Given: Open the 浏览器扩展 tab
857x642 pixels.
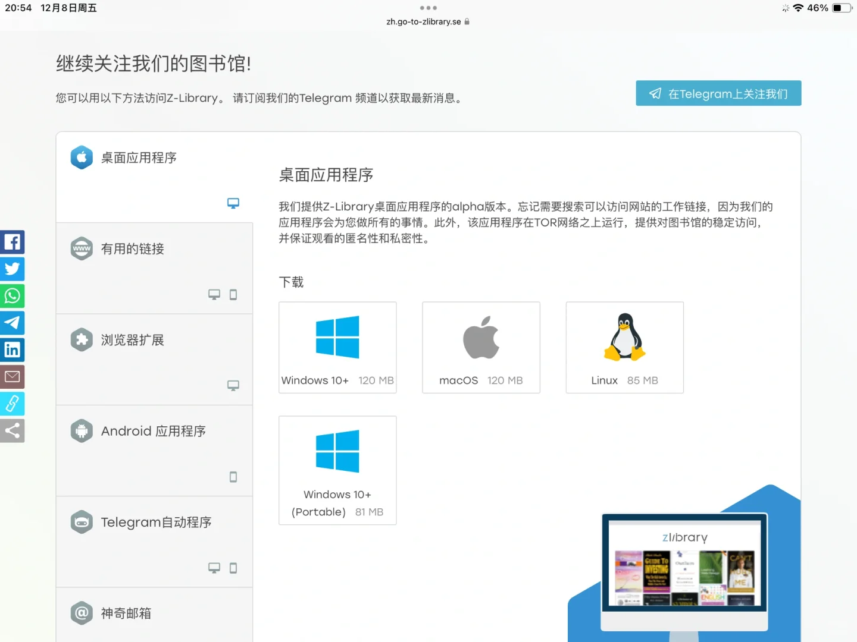Looking at the screenshot, I should (x=155, y=360).
